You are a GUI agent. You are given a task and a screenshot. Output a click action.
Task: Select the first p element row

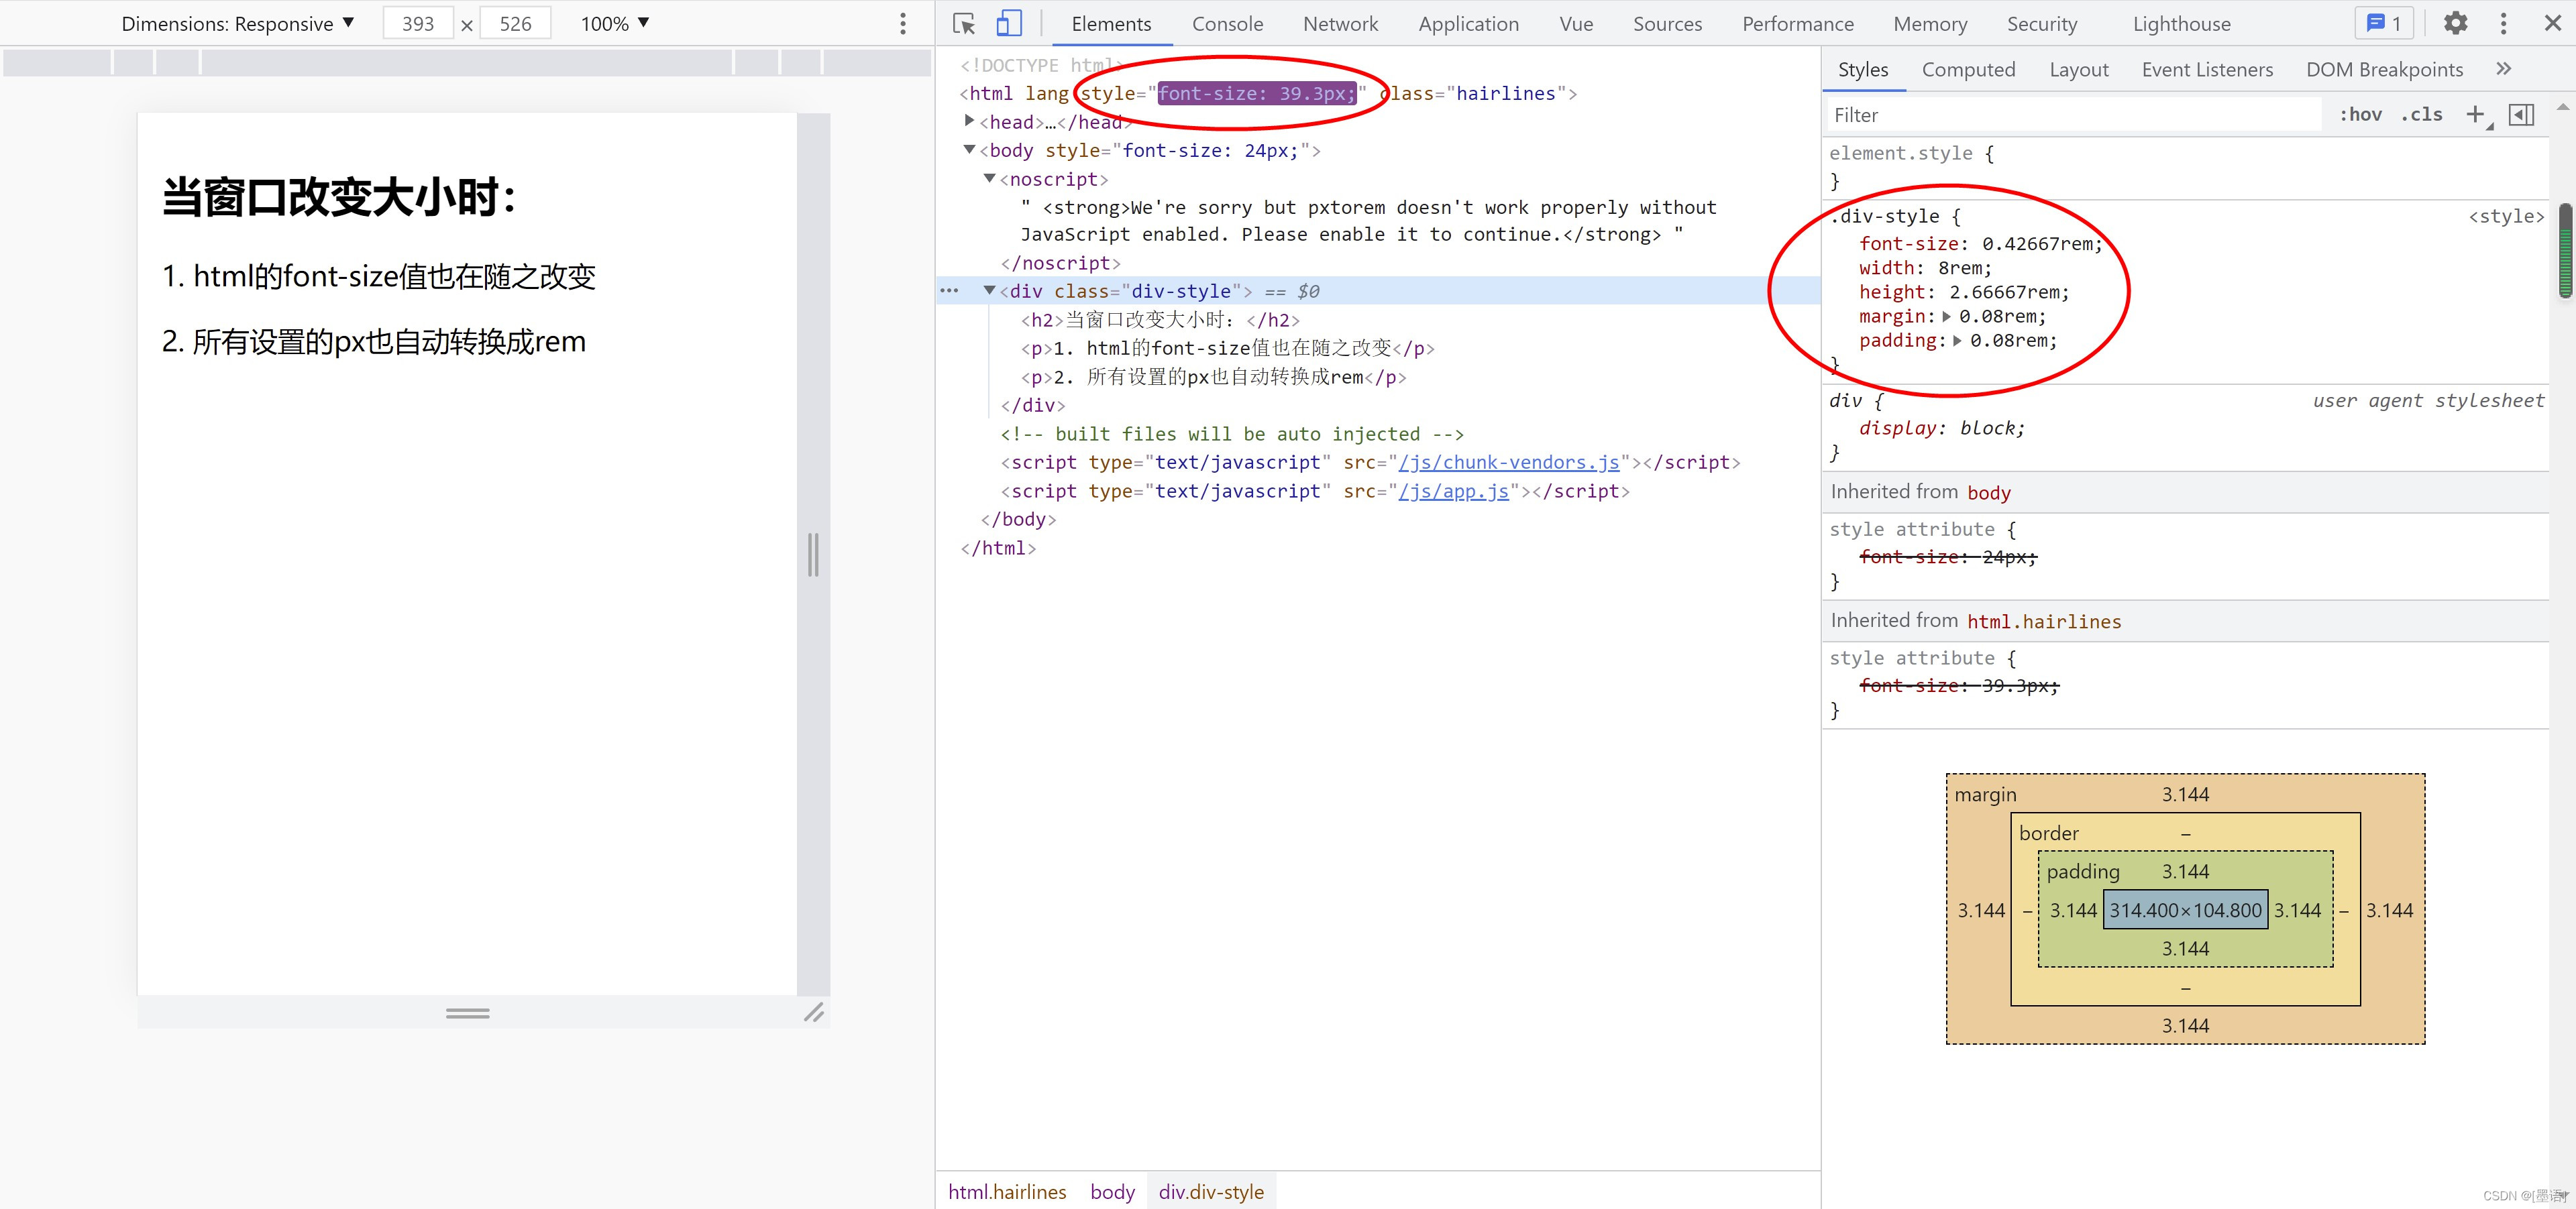pos(1227,349)
